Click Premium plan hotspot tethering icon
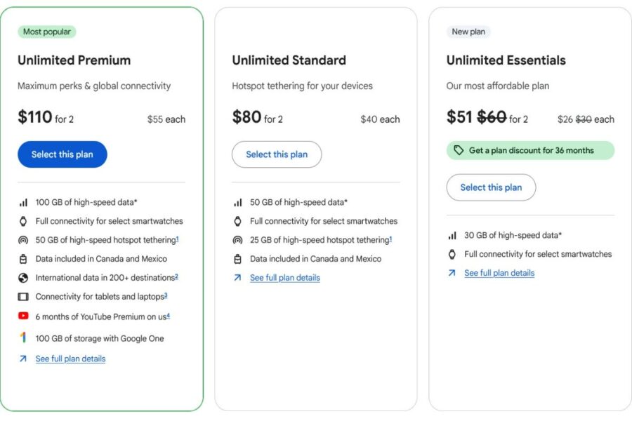632x421 pixels. tap(23, 240)
